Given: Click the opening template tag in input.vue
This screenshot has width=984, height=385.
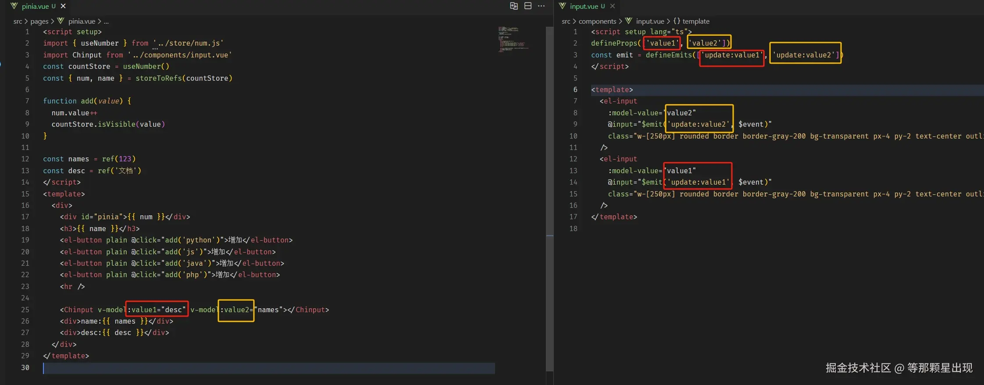Looking at the screenshot, I should click(x=612, y=89).
